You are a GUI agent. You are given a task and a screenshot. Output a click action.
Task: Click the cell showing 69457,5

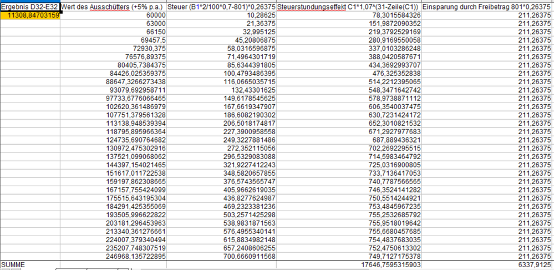113,40
